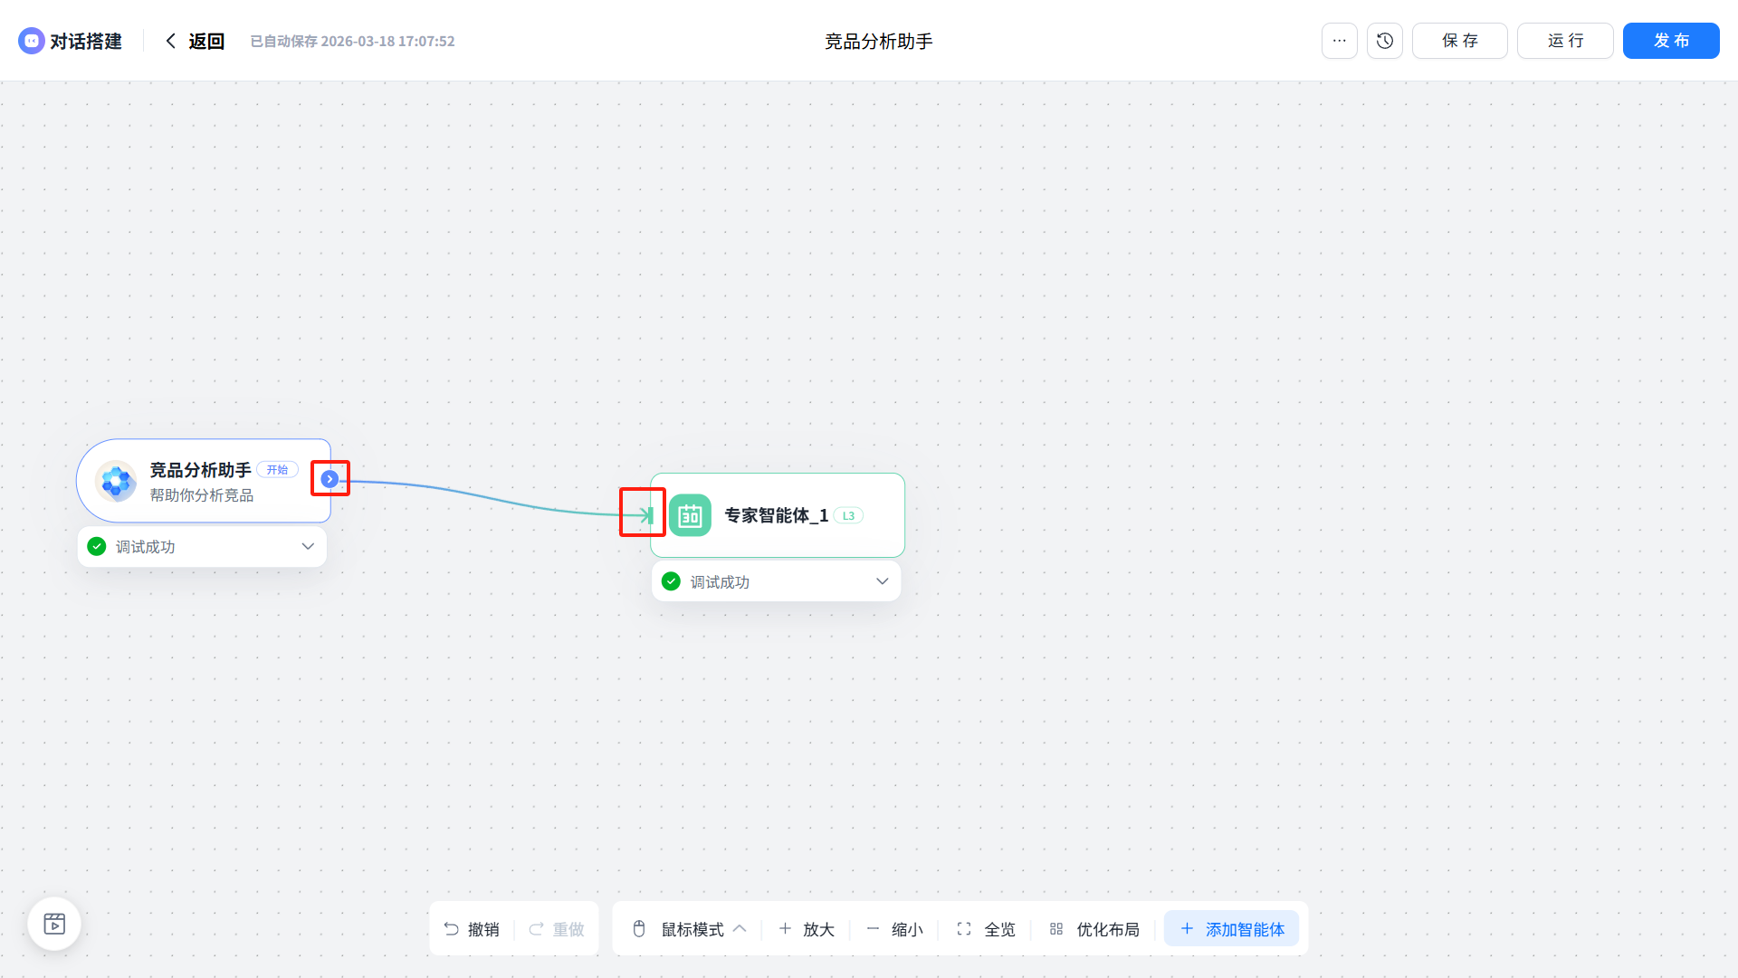The height and width of the screenshot is (978, 1738).
Task: Click the 竞品分析助手 avatar icon
Action: [116, 481]
